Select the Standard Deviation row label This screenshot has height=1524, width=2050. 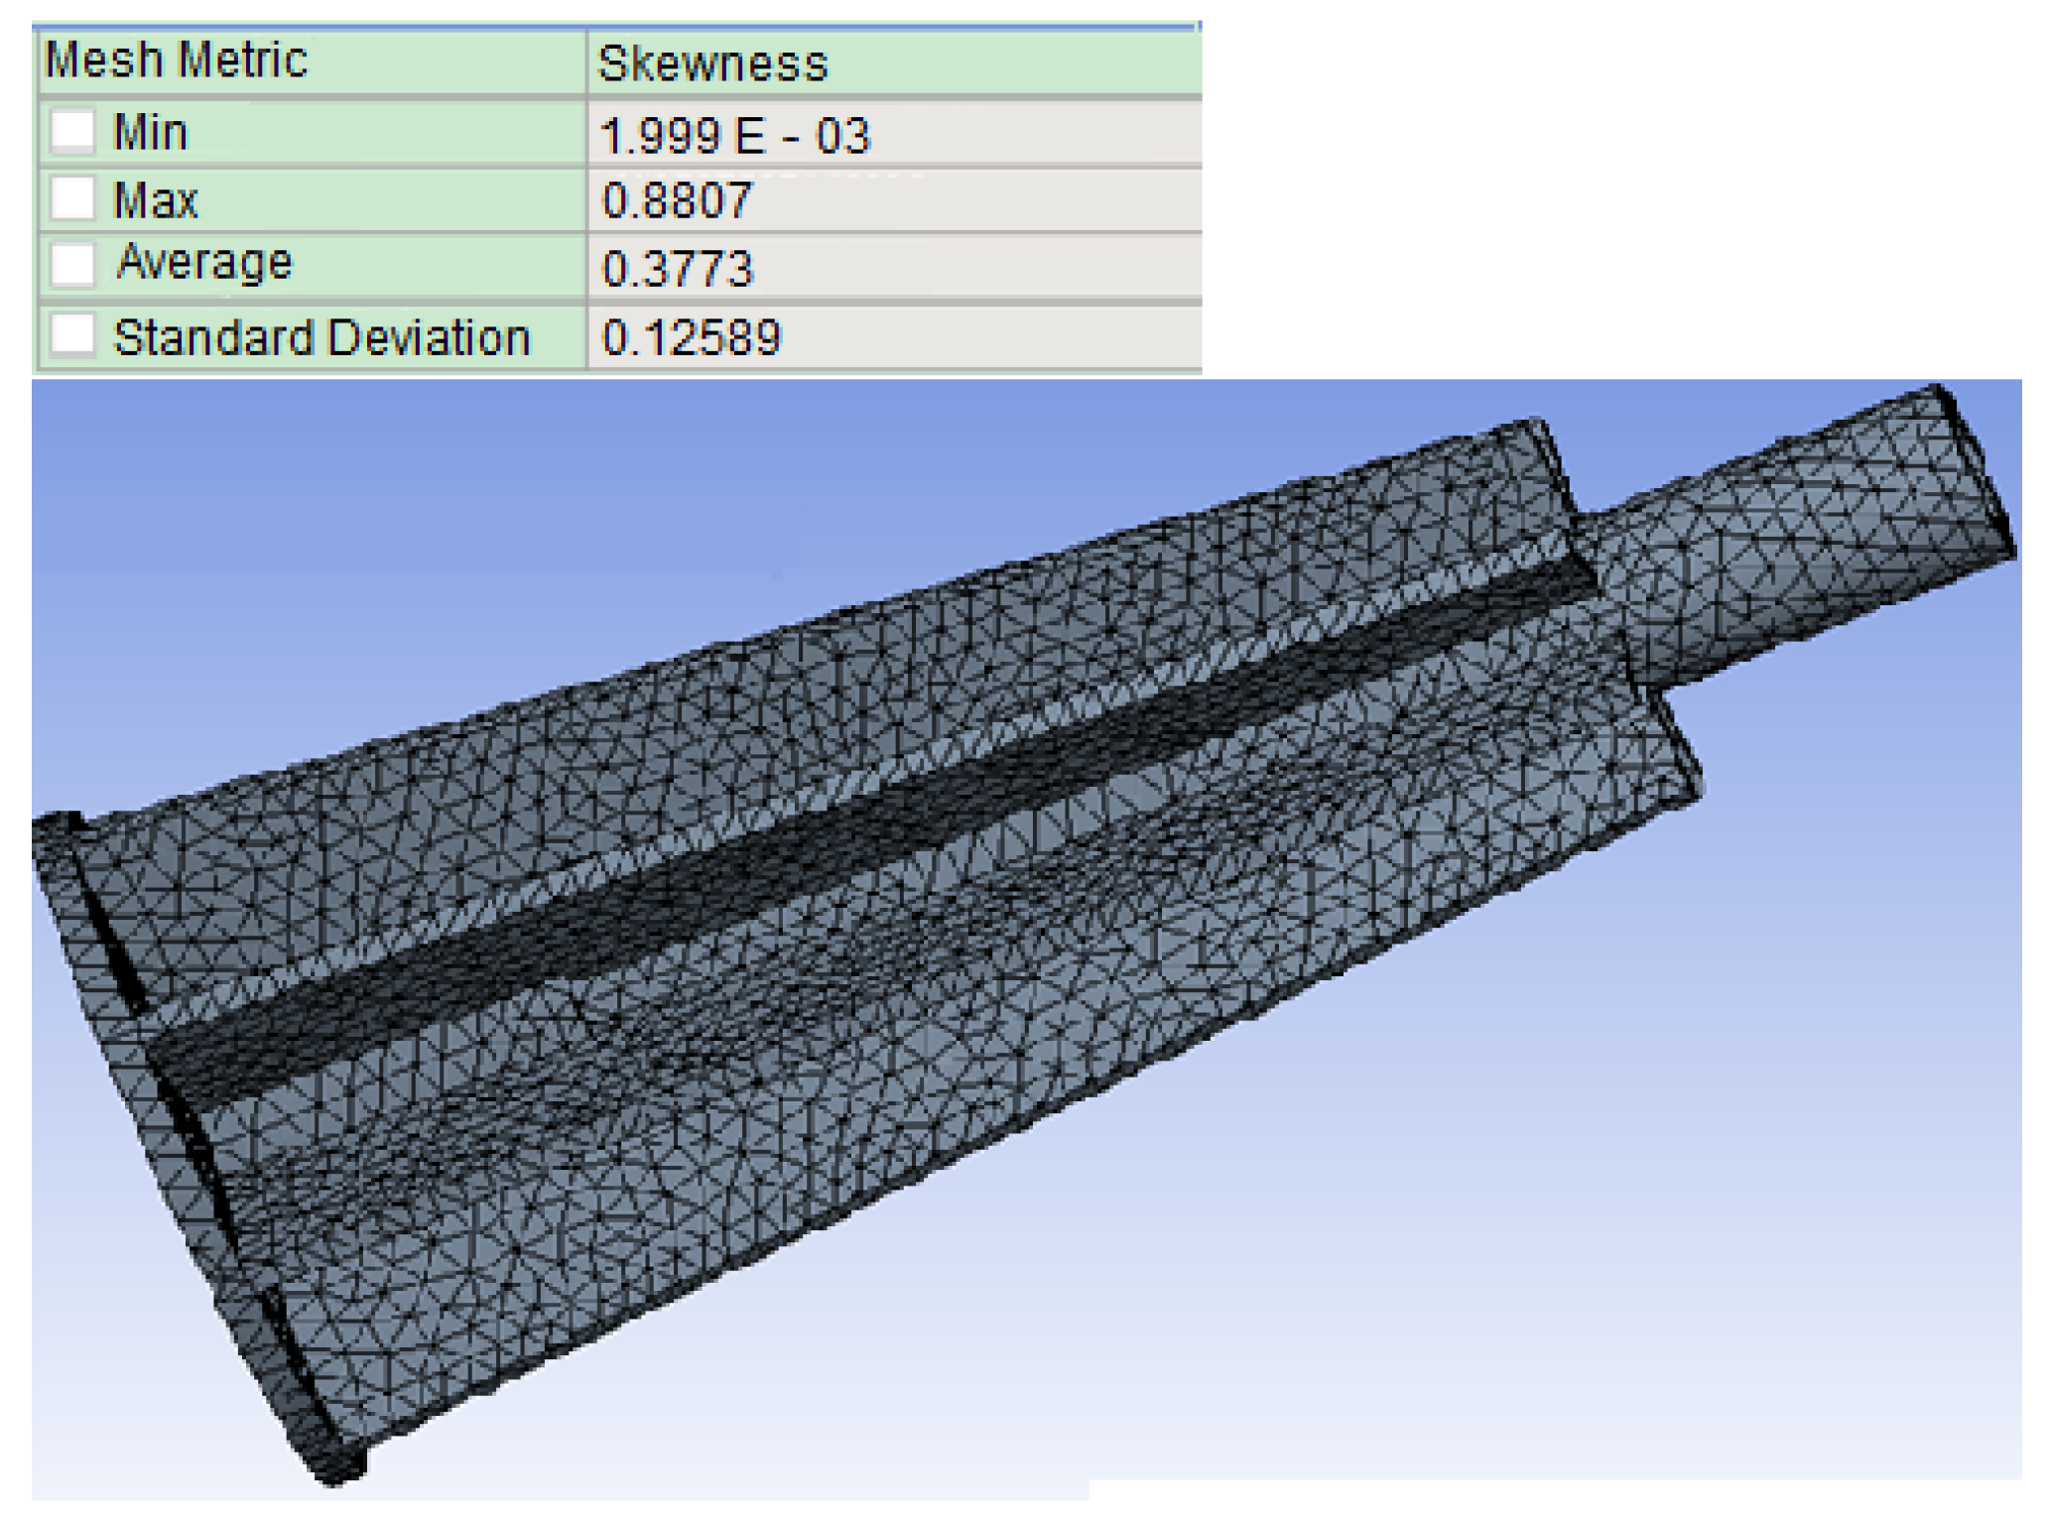point(321,337)
